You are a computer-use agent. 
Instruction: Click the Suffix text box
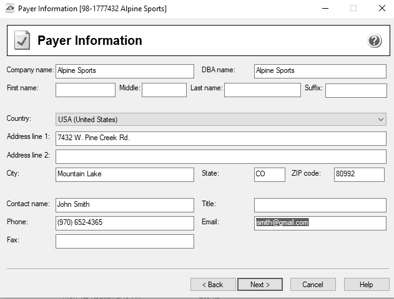355,90
